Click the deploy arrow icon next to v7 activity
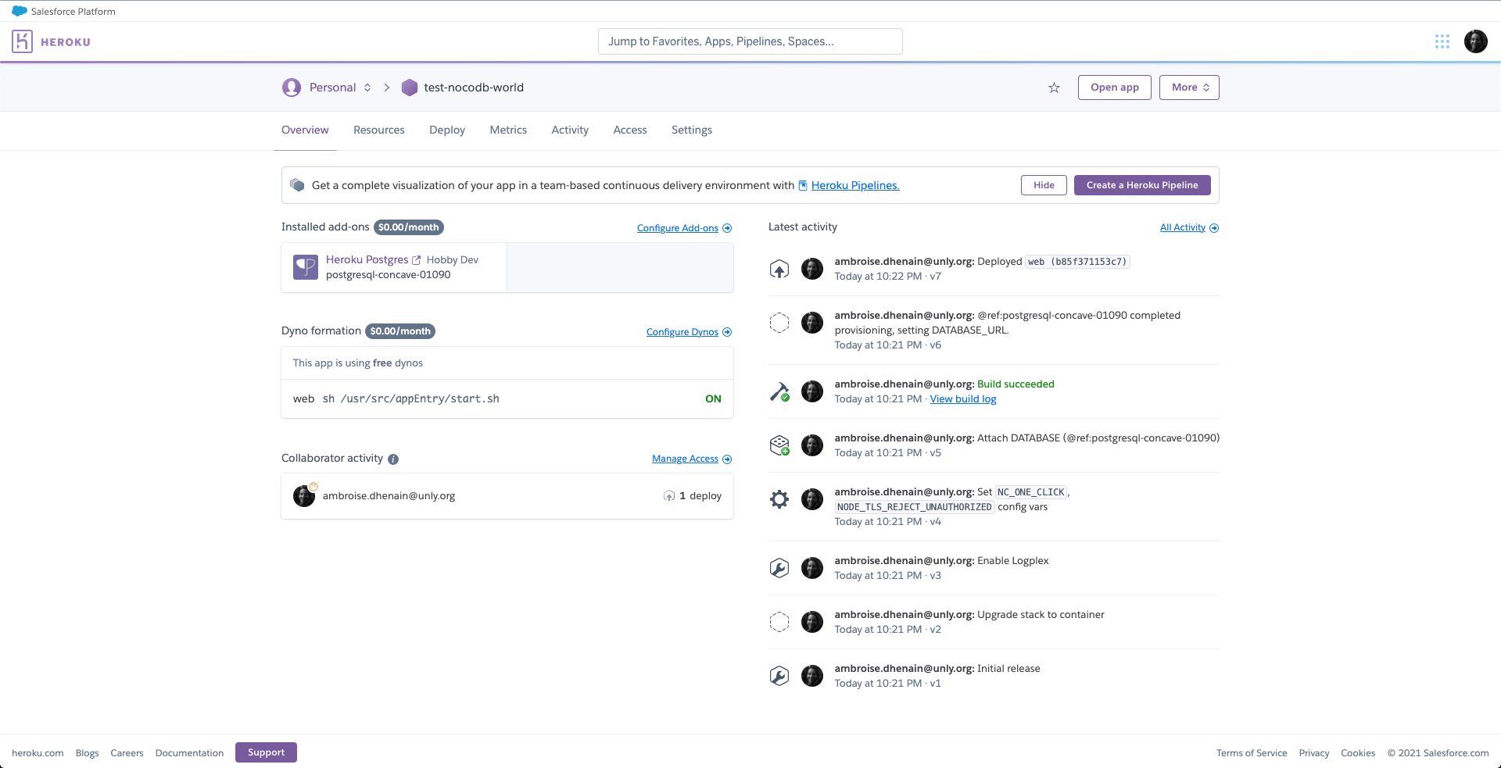1501x768 pixels. (779, 268)
